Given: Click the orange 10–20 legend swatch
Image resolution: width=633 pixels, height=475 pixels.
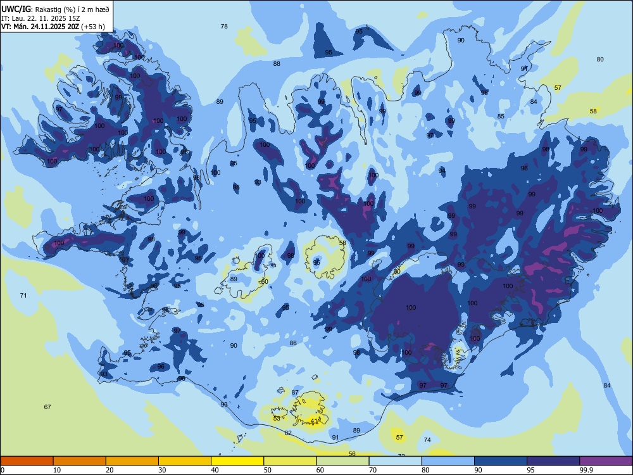Looking at the screenshot, I should [x=80, y=461].
